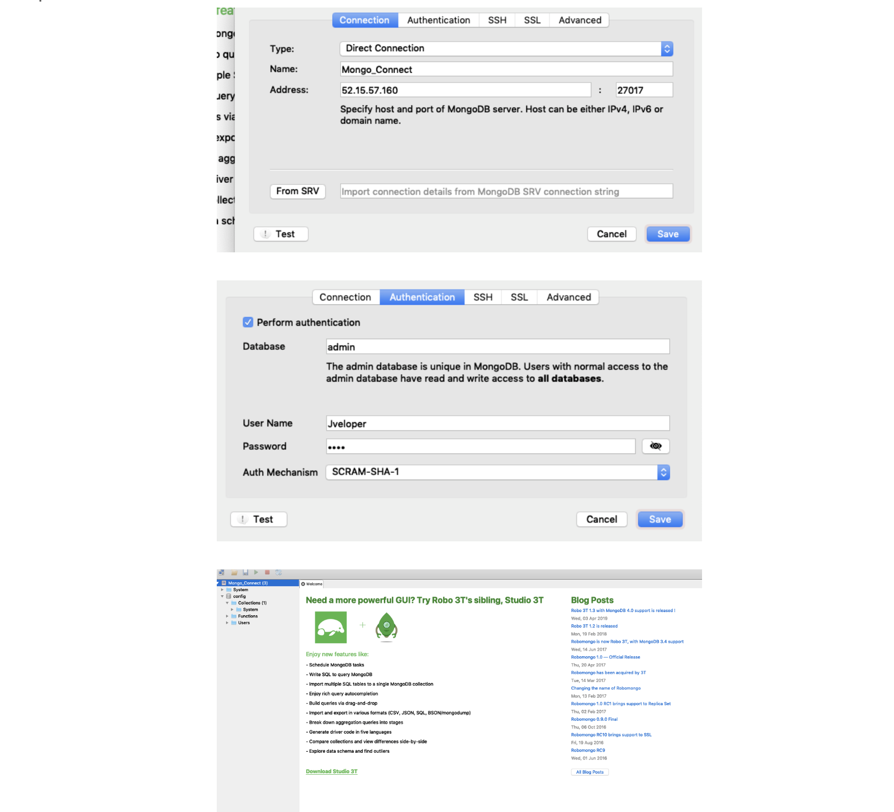Image resolution: width=894 pixels, height=812 pixels.
Task: Click Save in the top Connection dialog
Action: pos(668,234)
